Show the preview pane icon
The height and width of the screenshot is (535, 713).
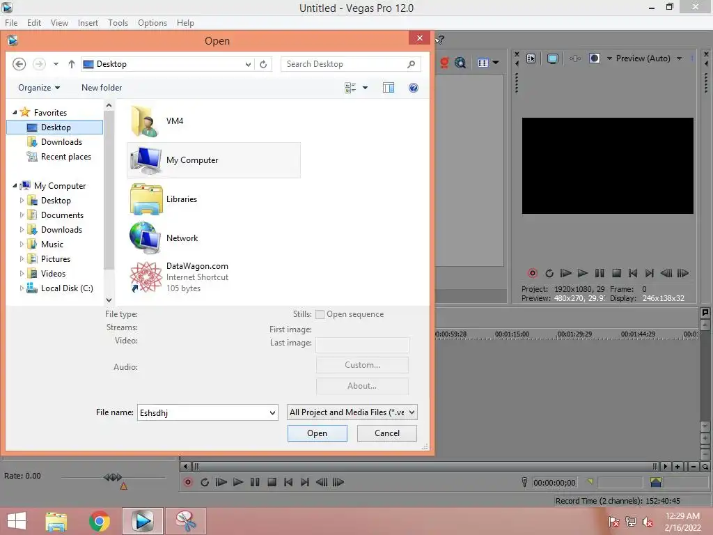point(389,88)
